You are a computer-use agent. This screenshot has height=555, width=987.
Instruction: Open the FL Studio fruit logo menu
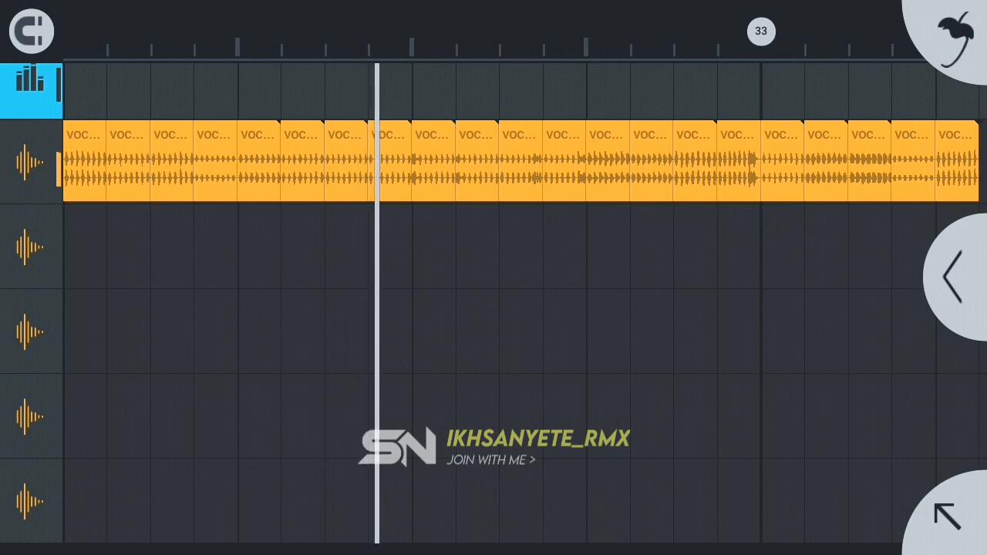coord(954,38)
